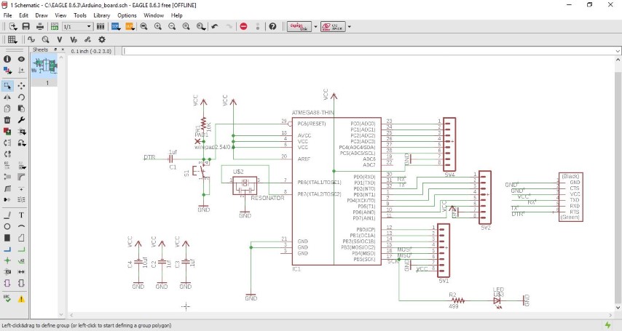The height and width of the screenshot is (331, 622).
Task: Select the green Junction tool
Action: [7, 260]
